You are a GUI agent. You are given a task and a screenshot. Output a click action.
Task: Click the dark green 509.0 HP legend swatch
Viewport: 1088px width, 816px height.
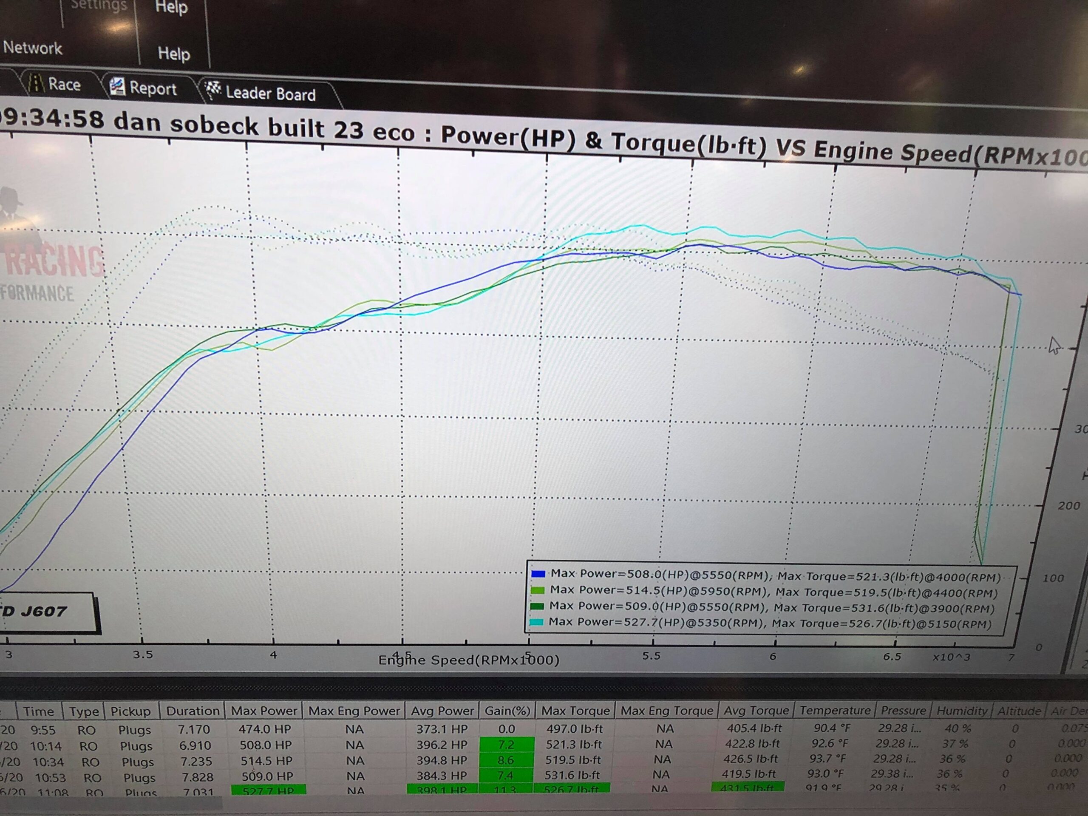538,606
